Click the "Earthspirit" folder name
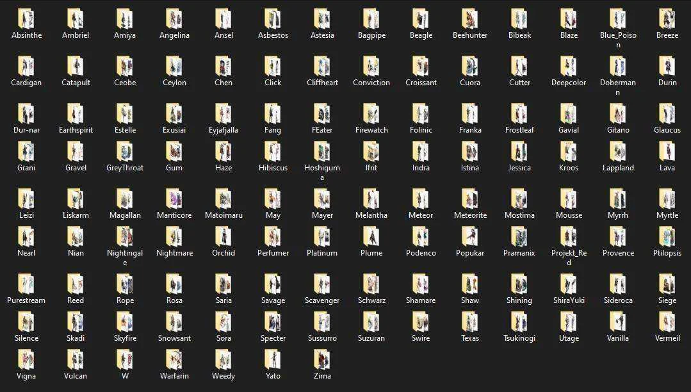Image resolution: width=691 pixels, height=392 pixels. coord(76,130)
